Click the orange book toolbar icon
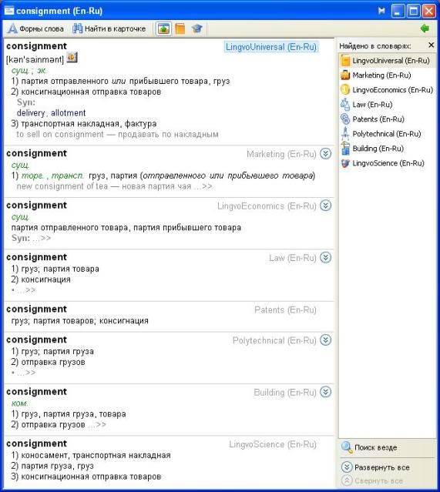The width and height of the screenshot is (440, 492). 180,28
